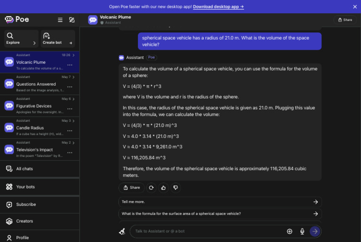361x242 pixels.
Task: Expand chevron next to May 3
Action: point(73,121)
